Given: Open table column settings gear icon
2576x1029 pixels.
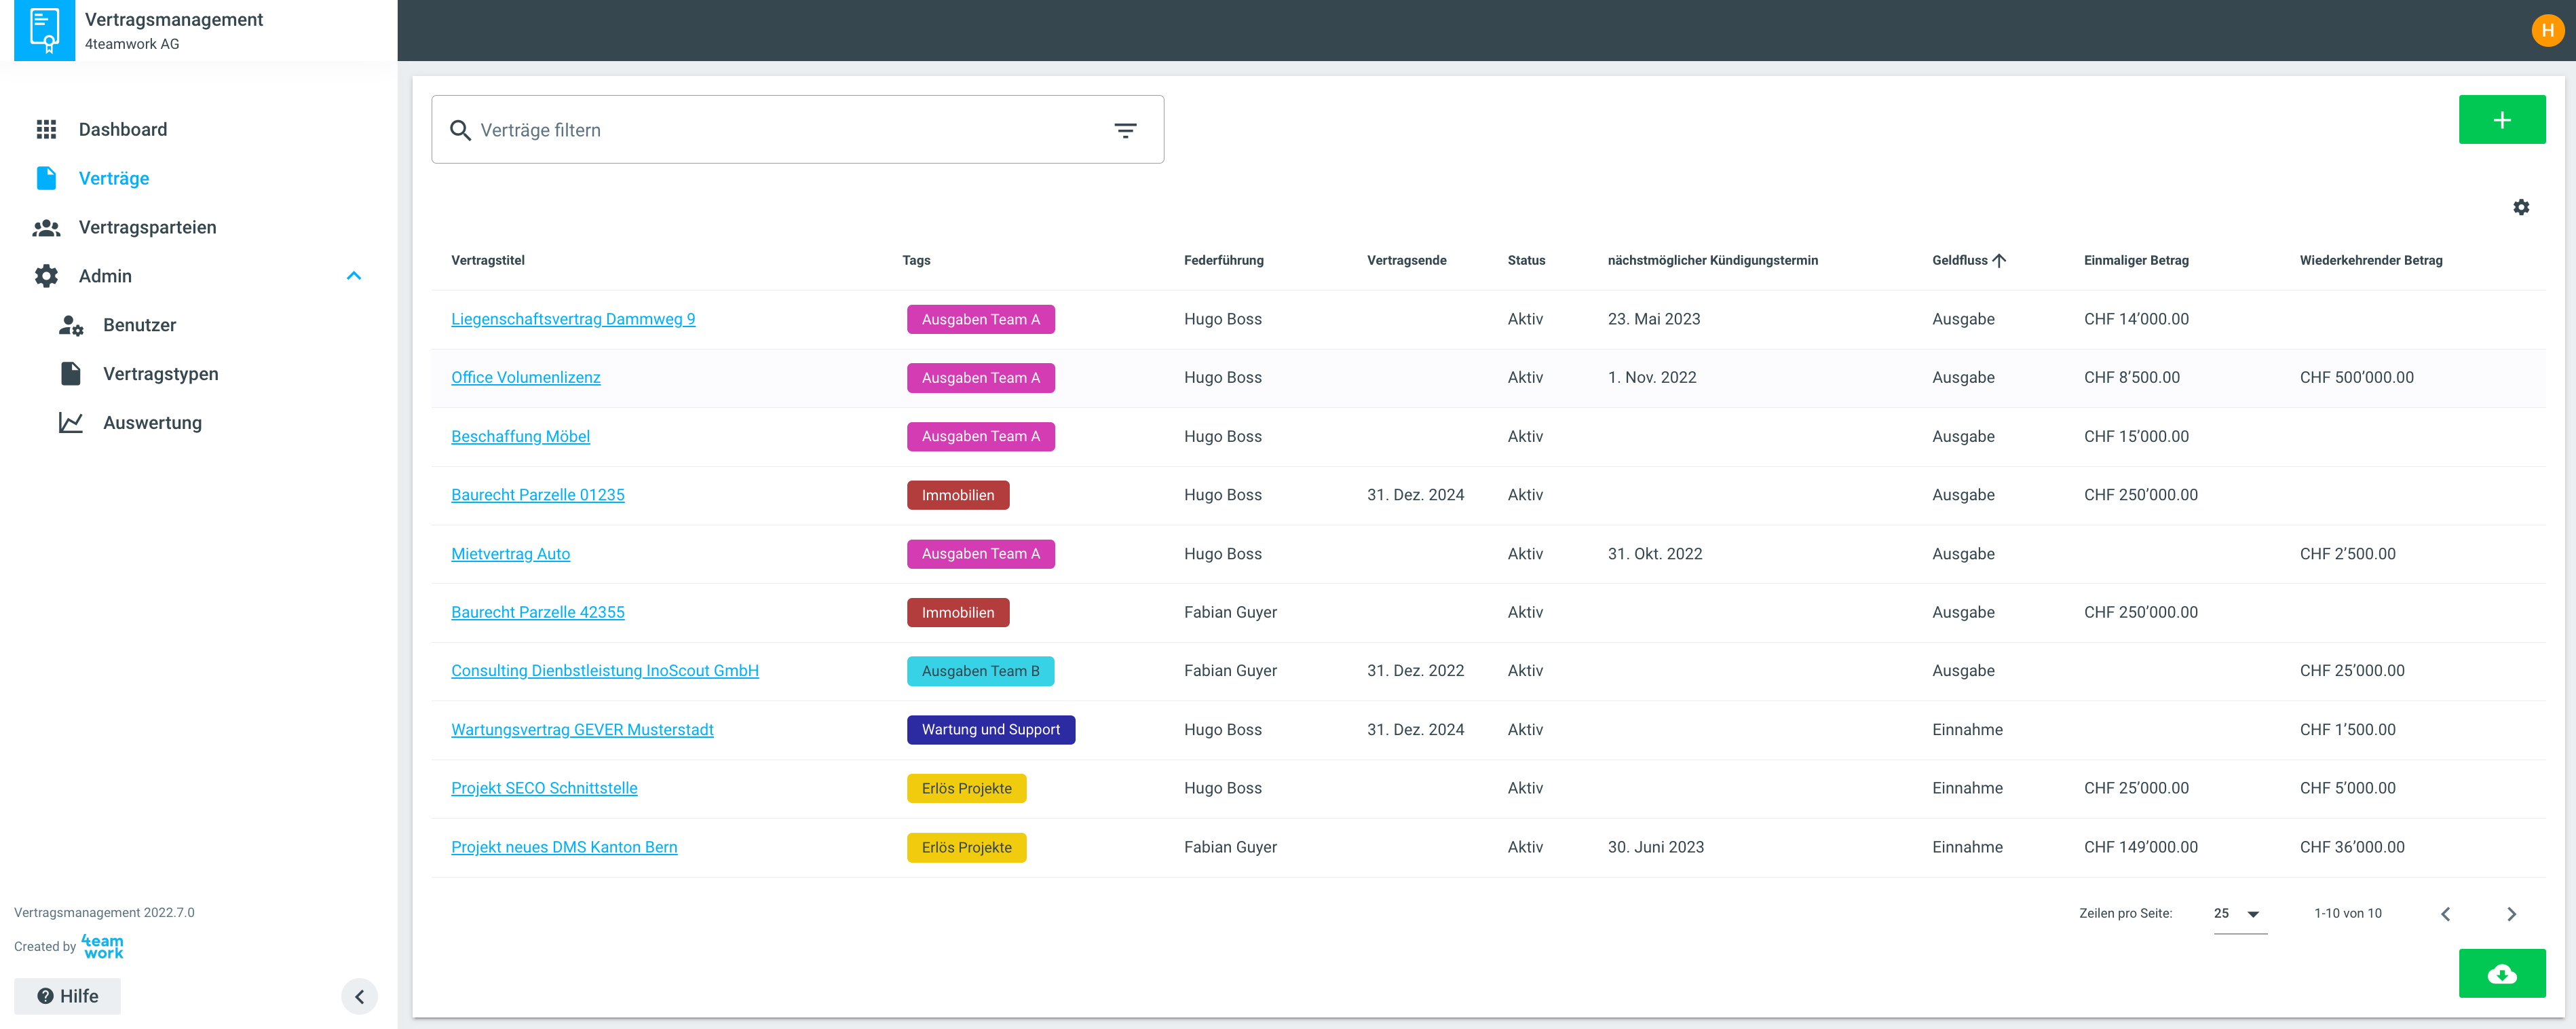Looking at the screenshot, I should (x=2520, y=207).
